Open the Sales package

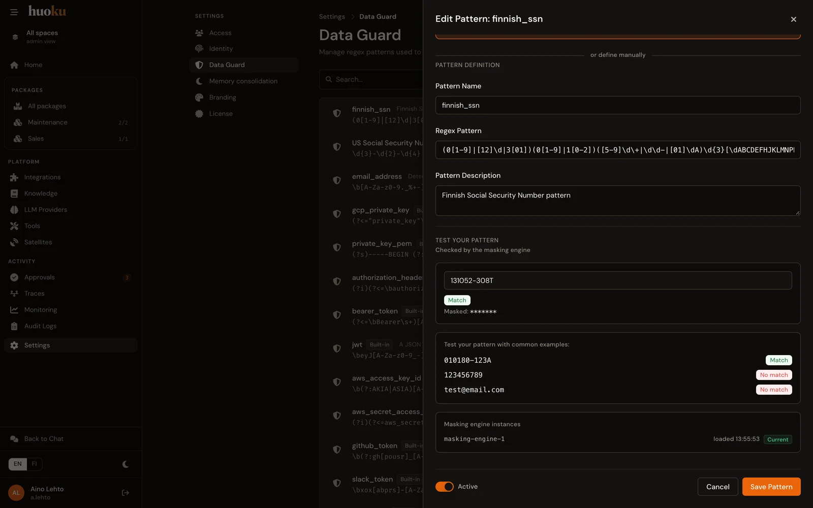point(71,139)
